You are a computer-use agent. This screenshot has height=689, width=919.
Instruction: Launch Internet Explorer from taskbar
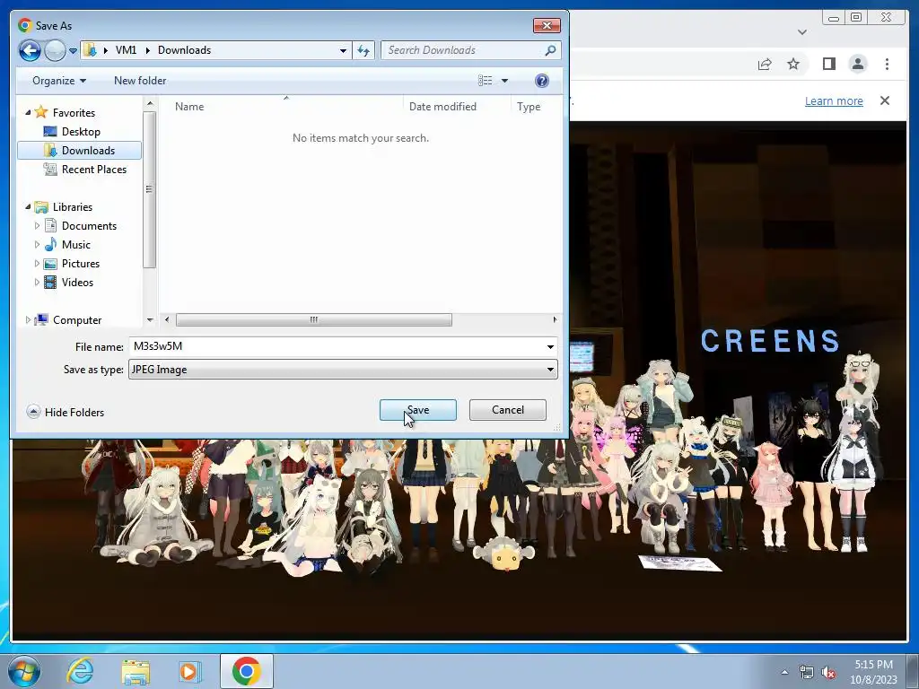tap(80, 671)
